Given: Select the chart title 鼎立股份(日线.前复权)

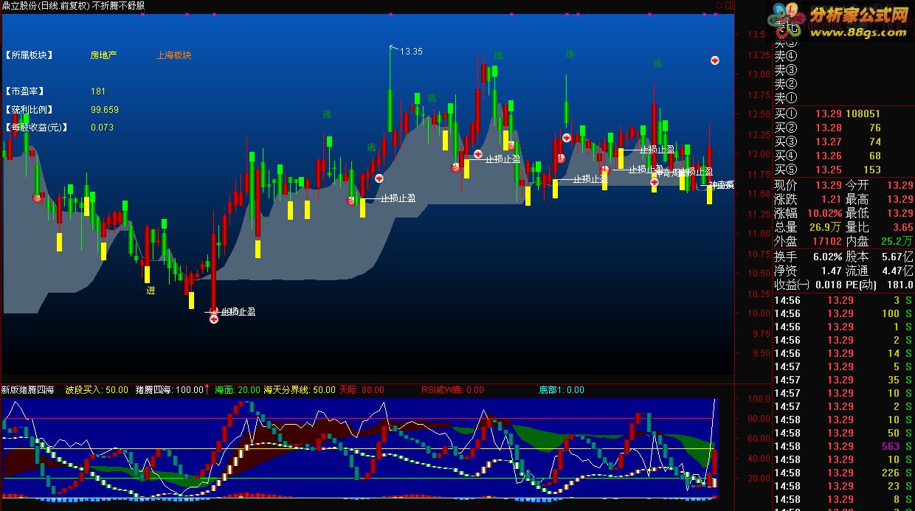Looking at the screenshot, I should (46, 6).
